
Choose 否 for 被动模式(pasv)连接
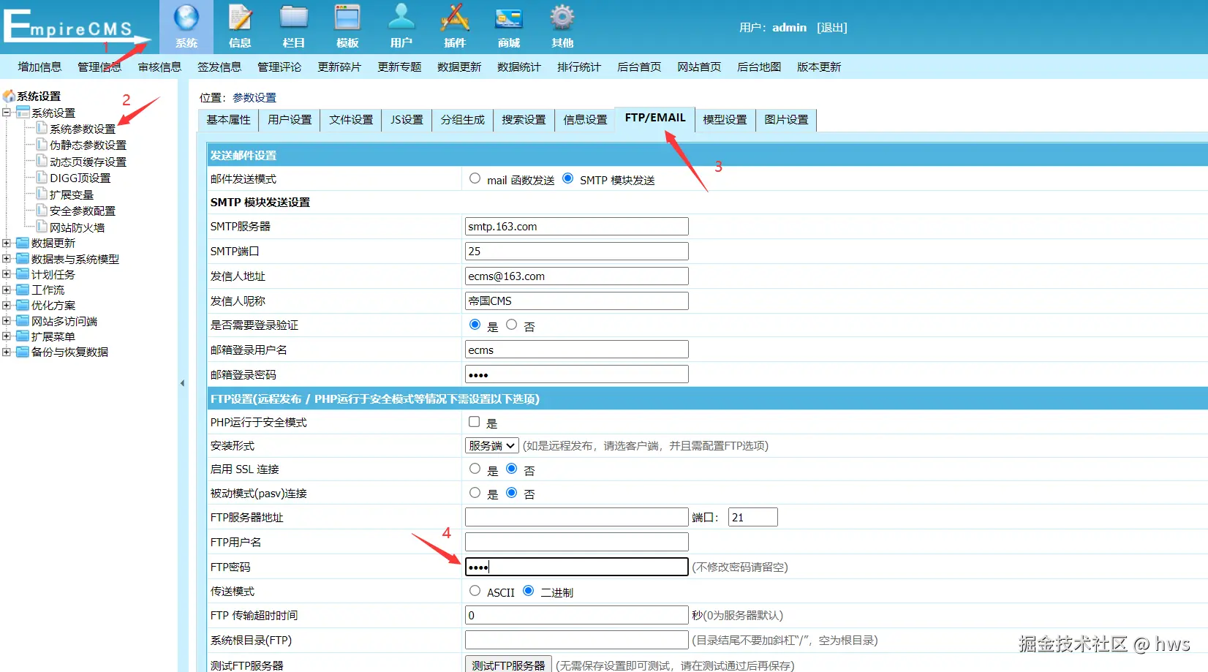[512, 493]
